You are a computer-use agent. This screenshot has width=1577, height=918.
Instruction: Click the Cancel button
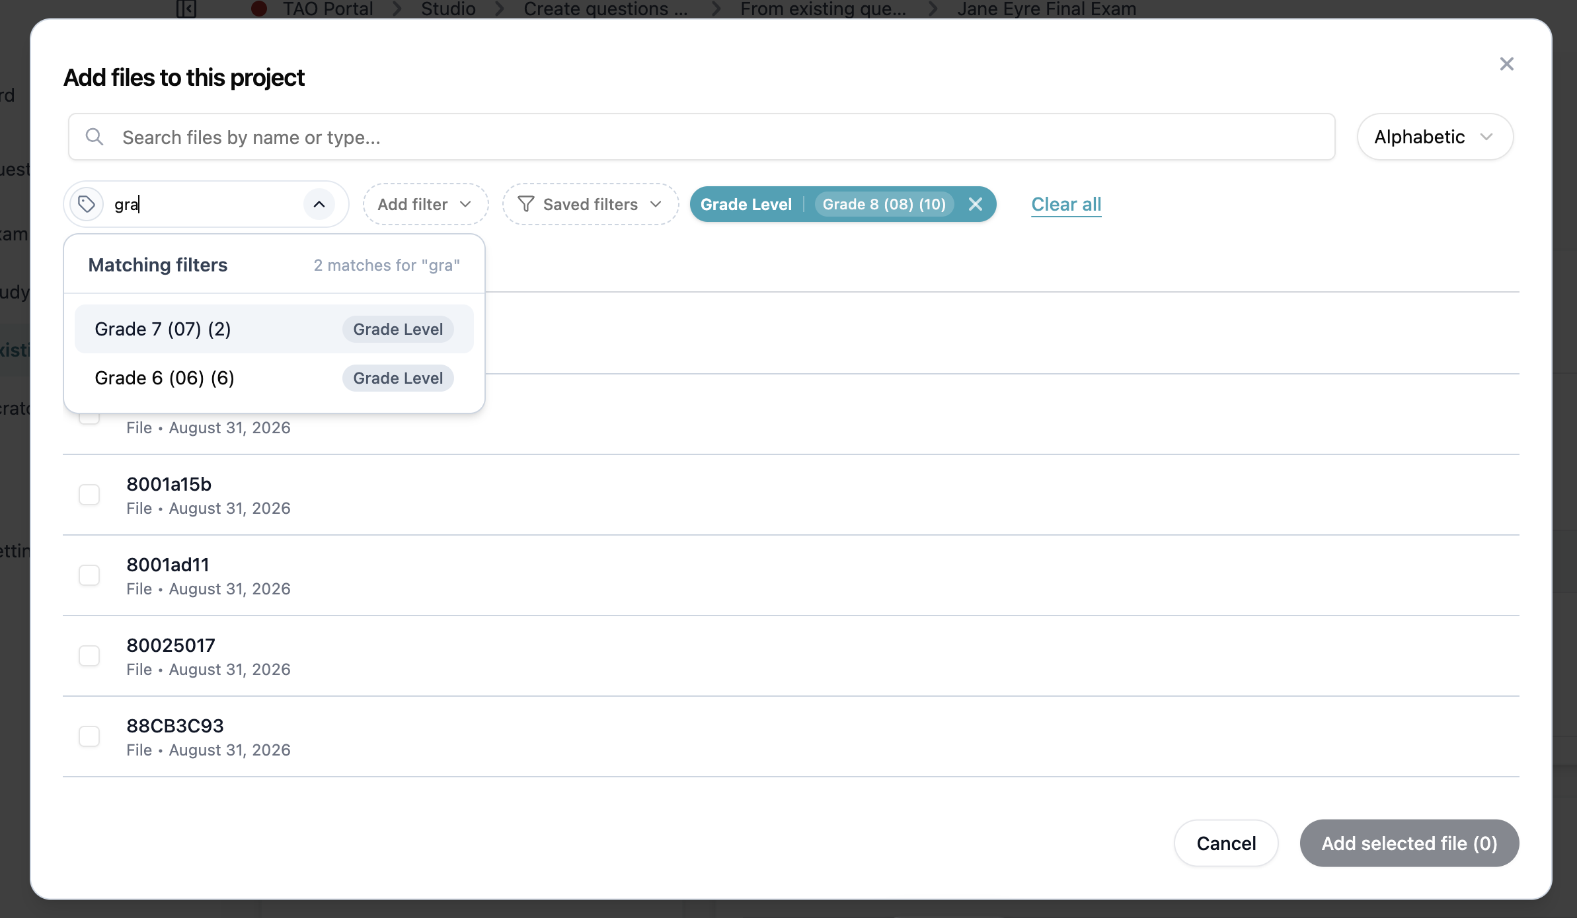pyautogui.click(x=1226, y=843)
